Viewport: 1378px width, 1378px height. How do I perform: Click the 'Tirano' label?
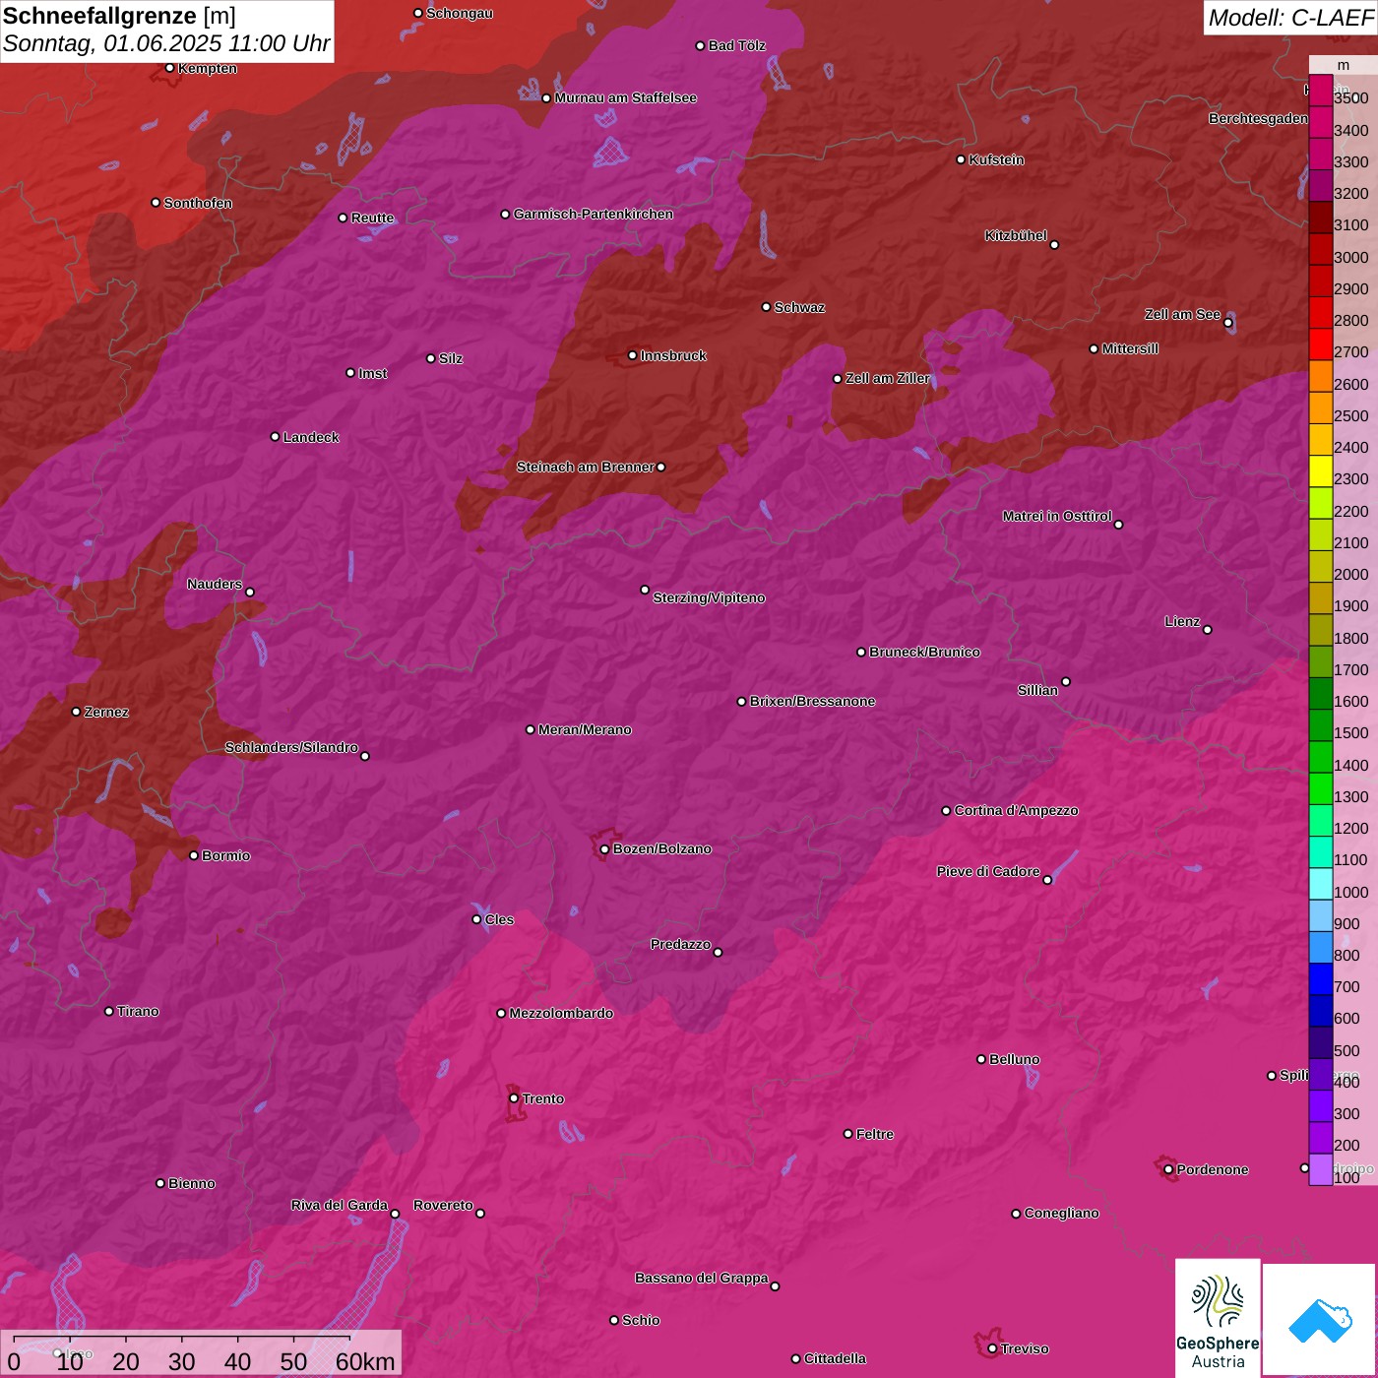(x=138, y=1011)
